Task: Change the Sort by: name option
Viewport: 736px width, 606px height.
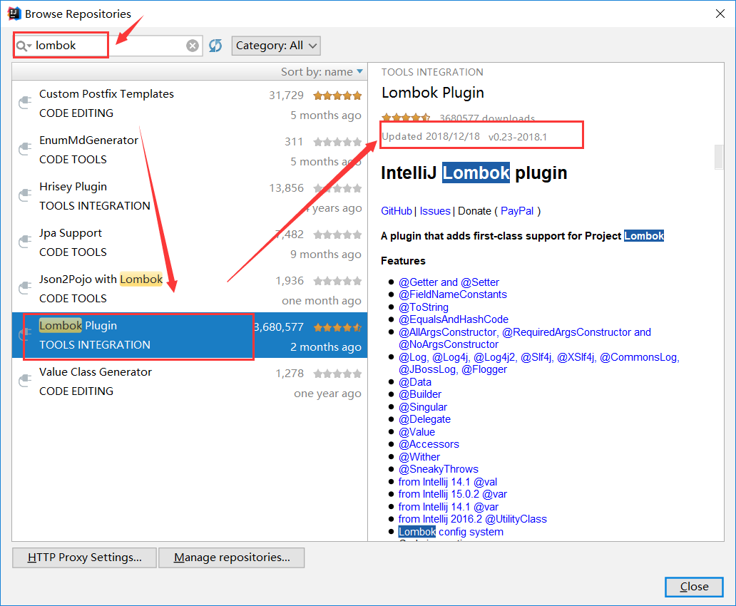Action: (x=322, y=72)
